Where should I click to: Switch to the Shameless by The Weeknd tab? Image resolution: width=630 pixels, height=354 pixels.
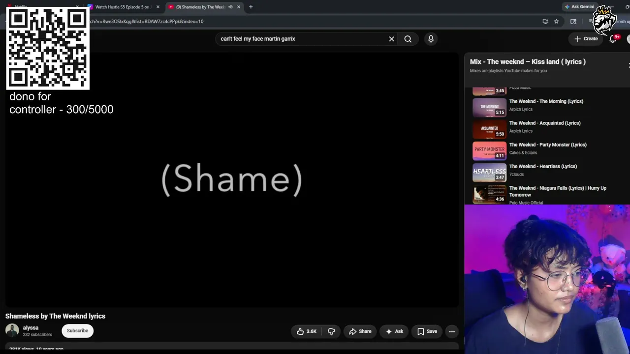click(x=204, y=7)
